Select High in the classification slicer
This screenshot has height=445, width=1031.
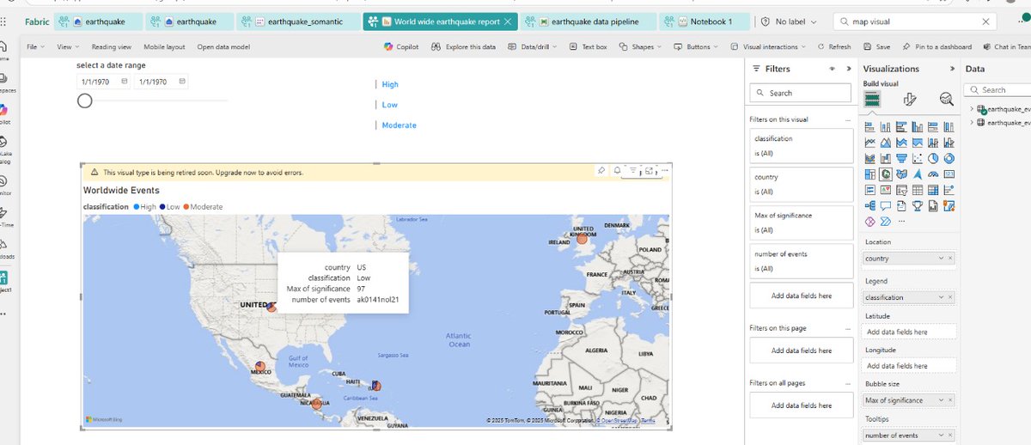pyautogui.click(x=390, y=84)
